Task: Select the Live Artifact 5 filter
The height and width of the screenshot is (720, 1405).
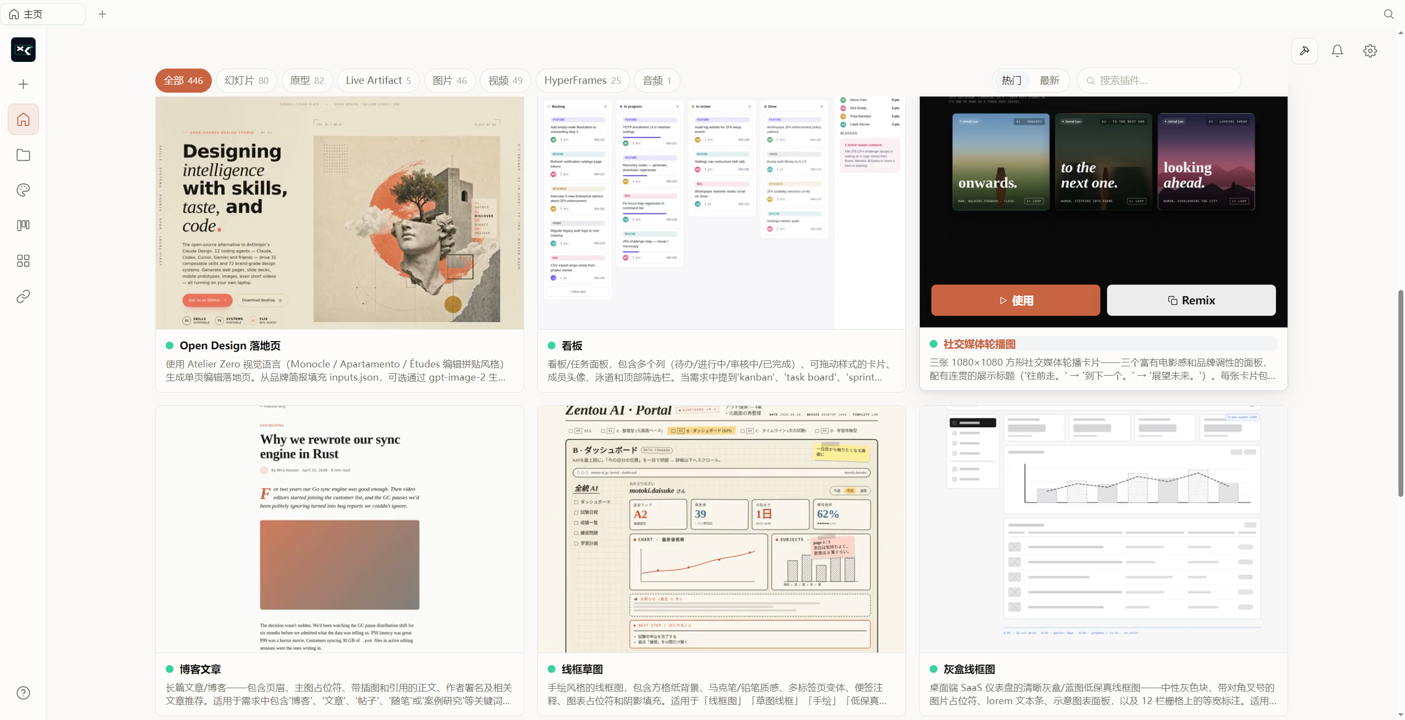Action: [378, 81]
